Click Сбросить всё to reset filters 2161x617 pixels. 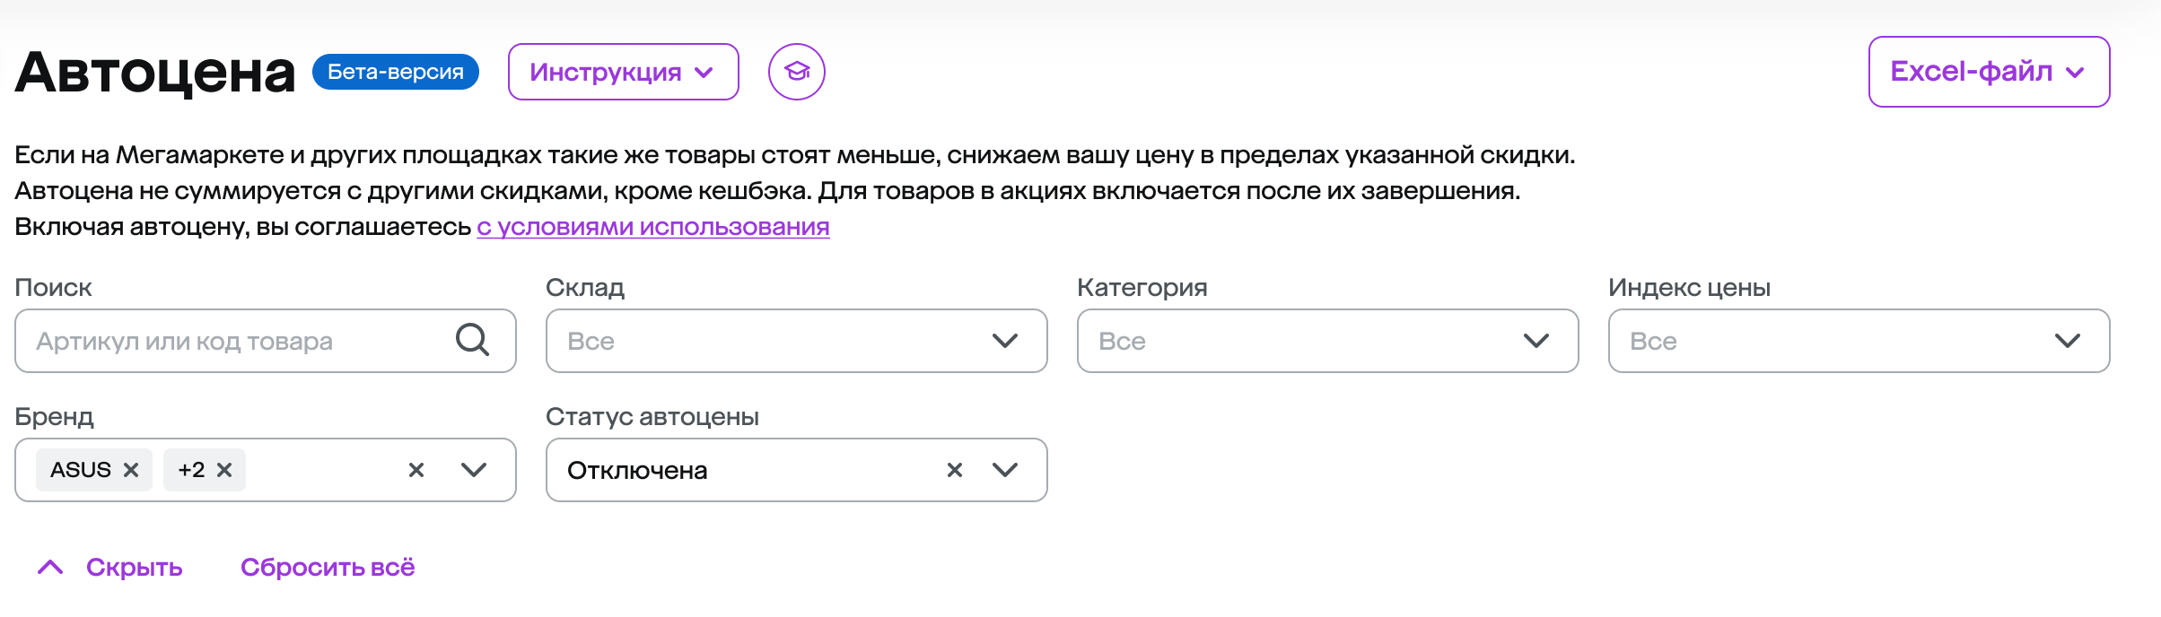pyautogui.click(x=328, y=568)
